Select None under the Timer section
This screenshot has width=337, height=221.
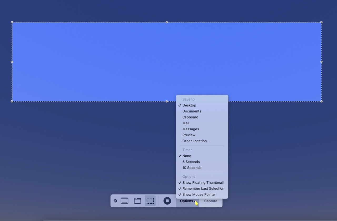tap(186, 156)
